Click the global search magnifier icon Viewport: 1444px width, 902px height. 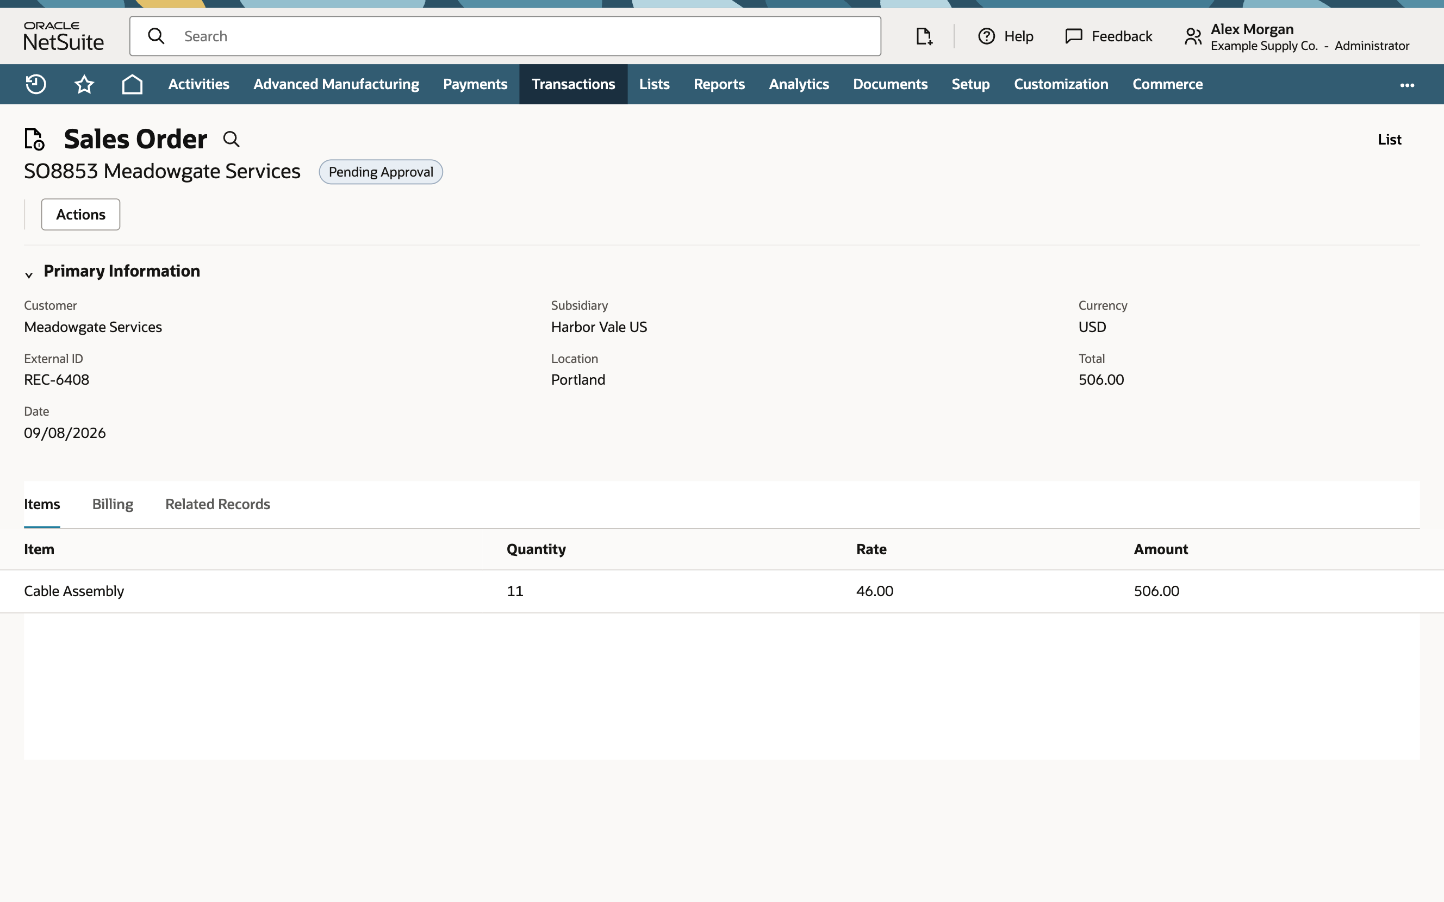(x=155, y=36)
